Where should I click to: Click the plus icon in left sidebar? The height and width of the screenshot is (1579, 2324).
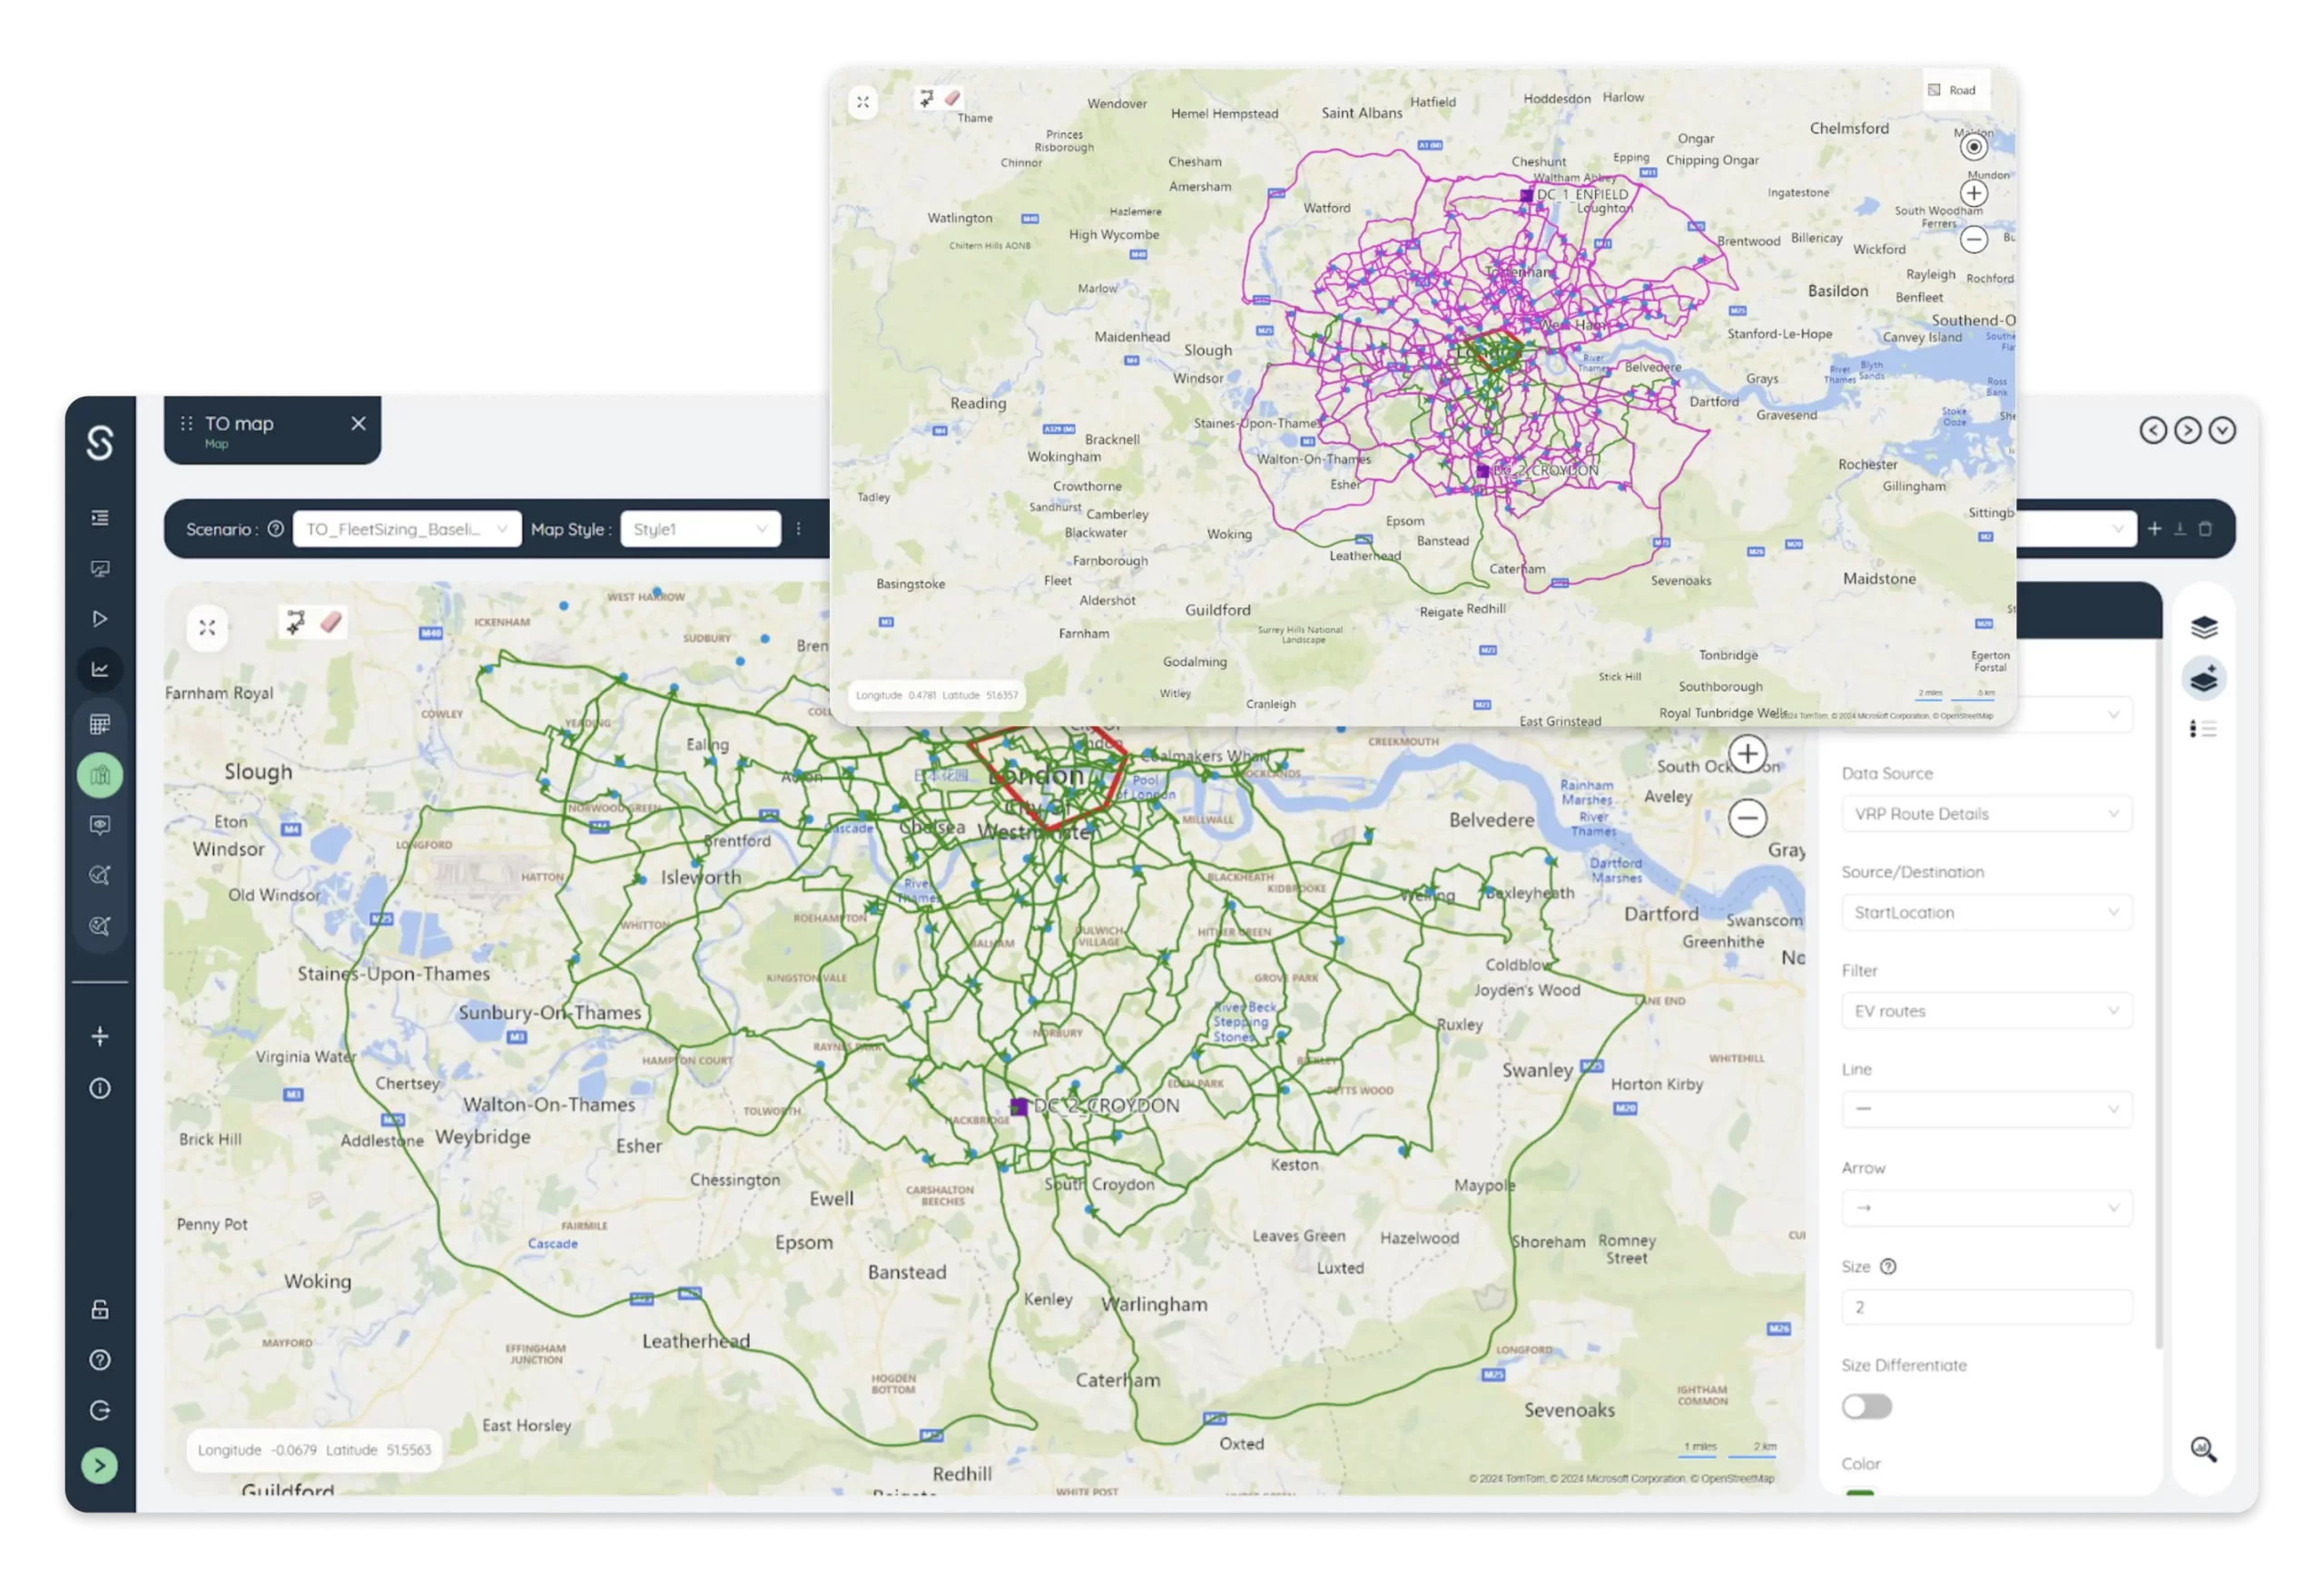point(100,1035)
